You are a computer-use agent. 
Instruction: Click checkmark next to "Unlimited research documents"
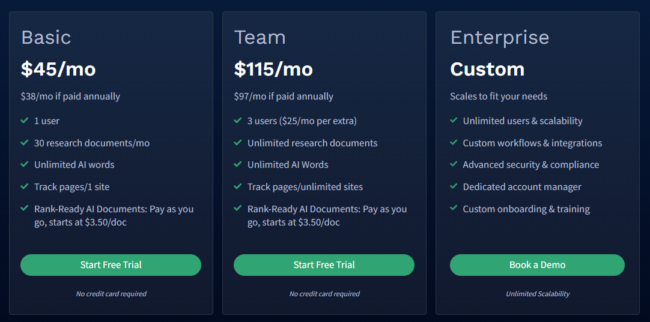coord(237,143)
